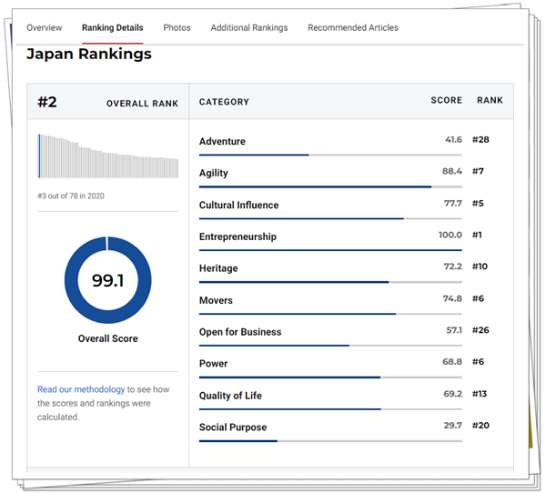The image size is (546, 493).
Task: Select the Ranking Details tab
Action: click(x=112, y=27)
